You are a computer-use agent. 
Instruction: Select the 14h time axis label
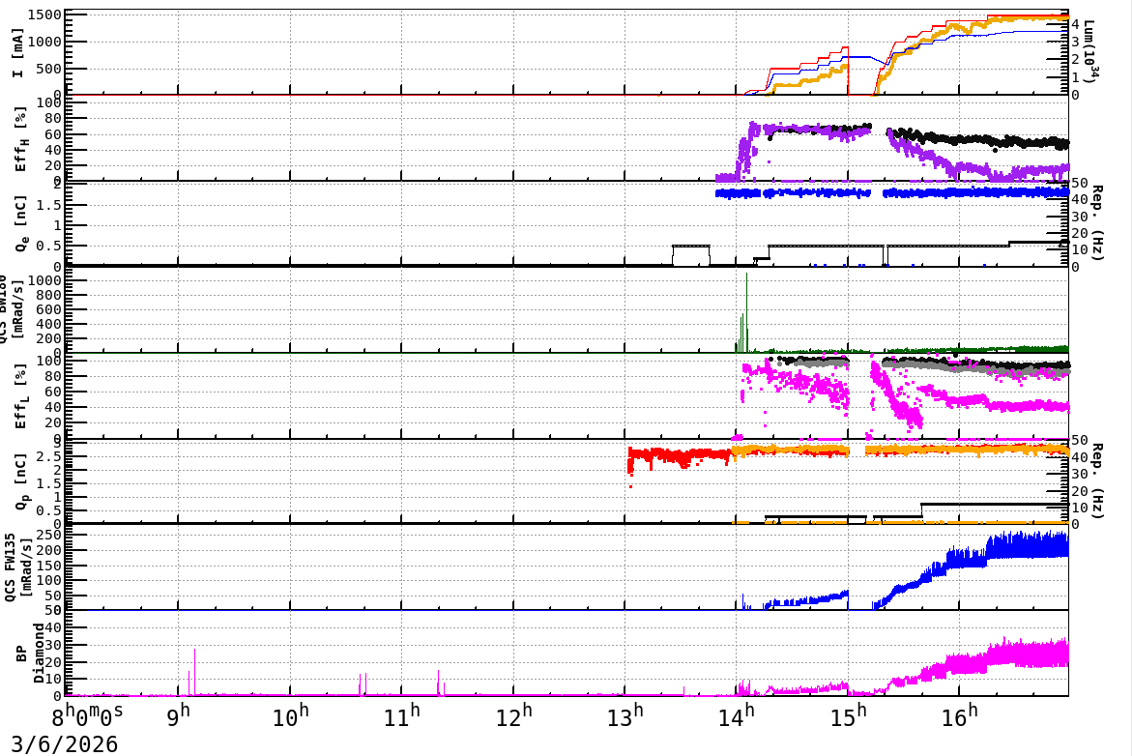(x=737, y=715)
